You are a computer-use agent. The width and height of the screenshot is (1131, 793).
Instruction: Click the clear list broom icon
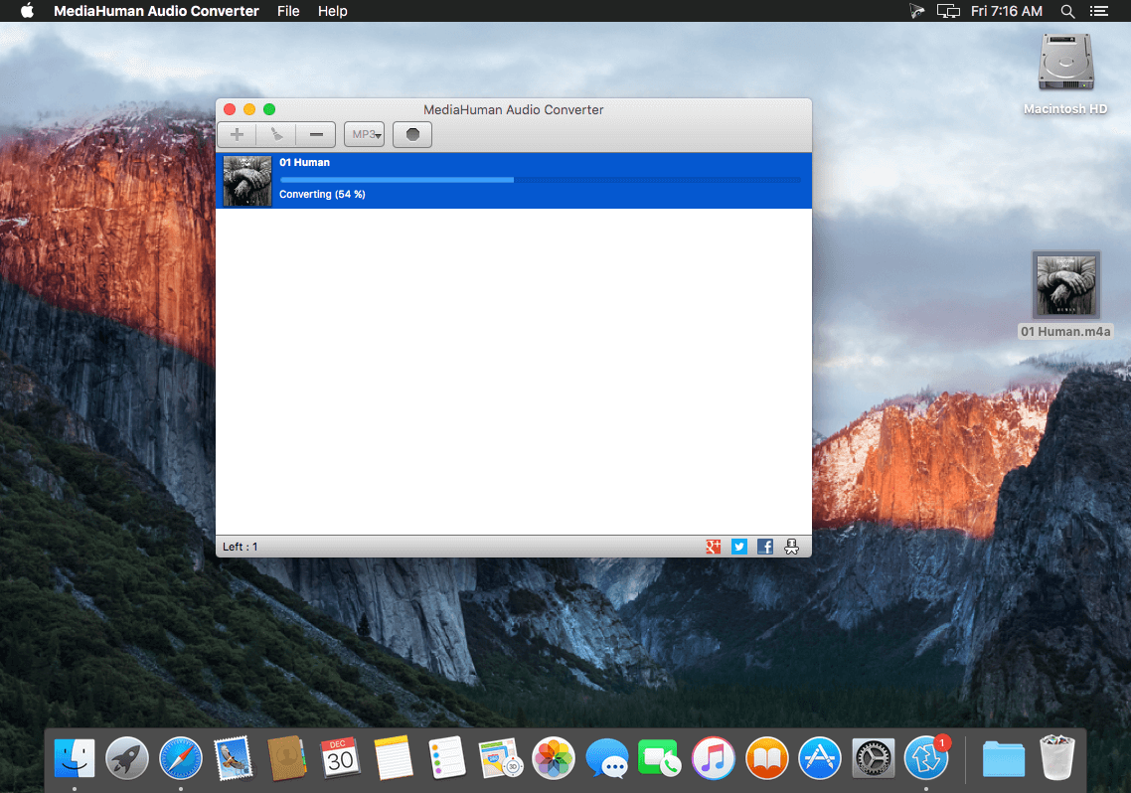click(276, 135)
